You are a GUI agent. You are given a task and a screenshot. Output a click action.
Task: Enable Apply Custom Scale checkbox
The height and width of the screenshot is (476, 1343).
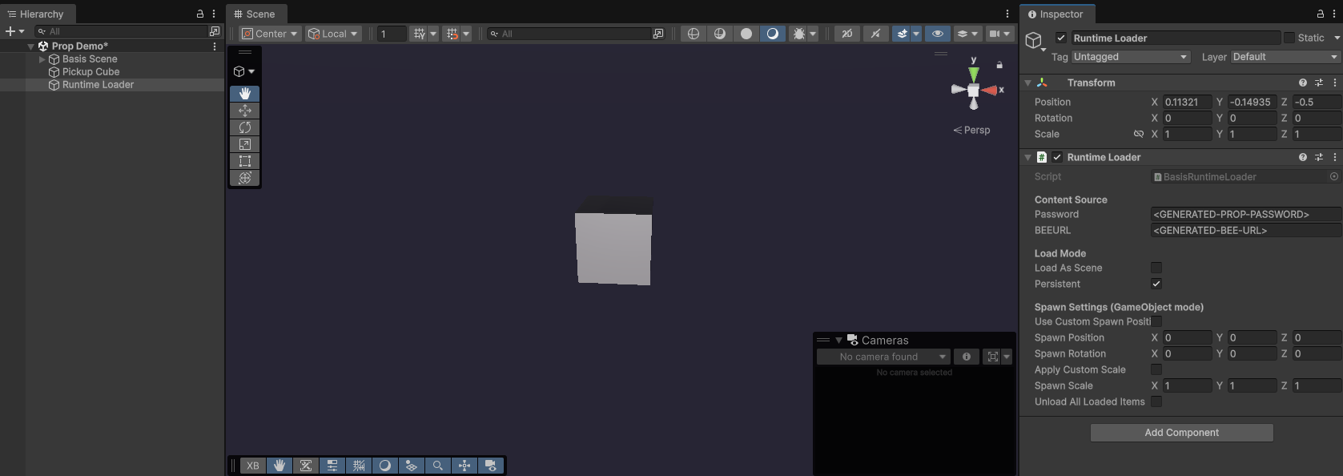pos(1156,369)
